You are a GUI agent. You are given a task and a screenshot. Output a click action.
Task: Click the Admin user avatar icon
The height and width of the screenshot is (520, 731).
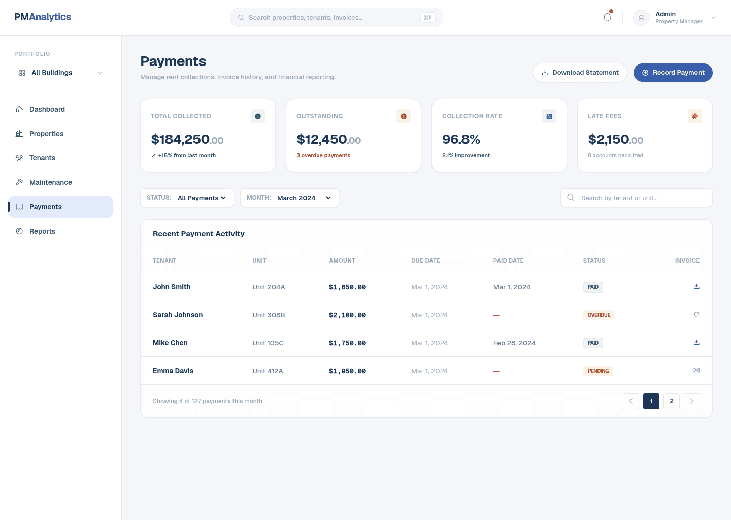(x=641, y=18)
